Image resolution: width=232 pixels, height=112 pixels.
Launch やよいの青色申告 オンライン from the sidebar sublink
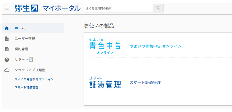(34, 79)
